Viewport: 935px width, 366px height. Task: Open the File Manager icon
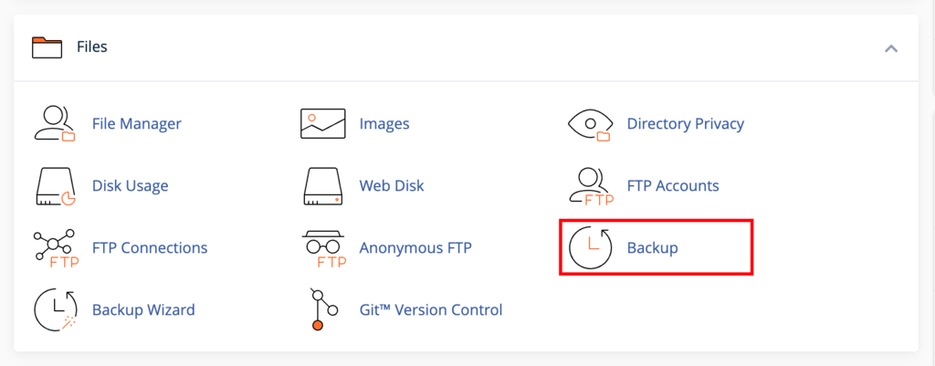click(x=55, y=123)
